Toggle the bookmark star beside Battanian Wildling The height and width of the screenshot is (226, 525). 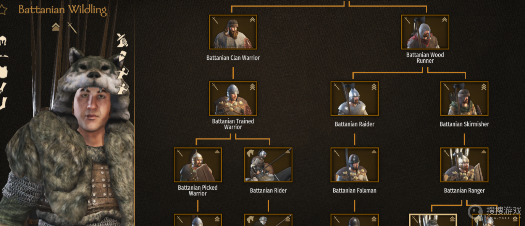(x=3, y=10)
